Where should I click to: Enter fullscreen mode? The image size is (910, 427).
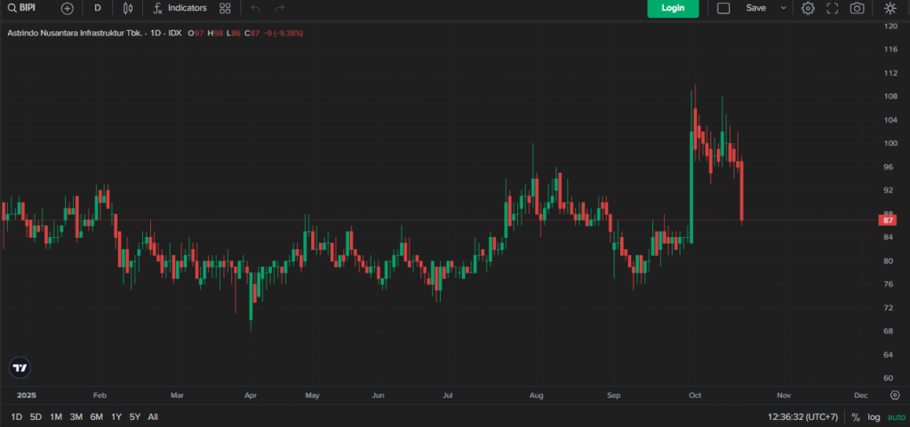833,8
